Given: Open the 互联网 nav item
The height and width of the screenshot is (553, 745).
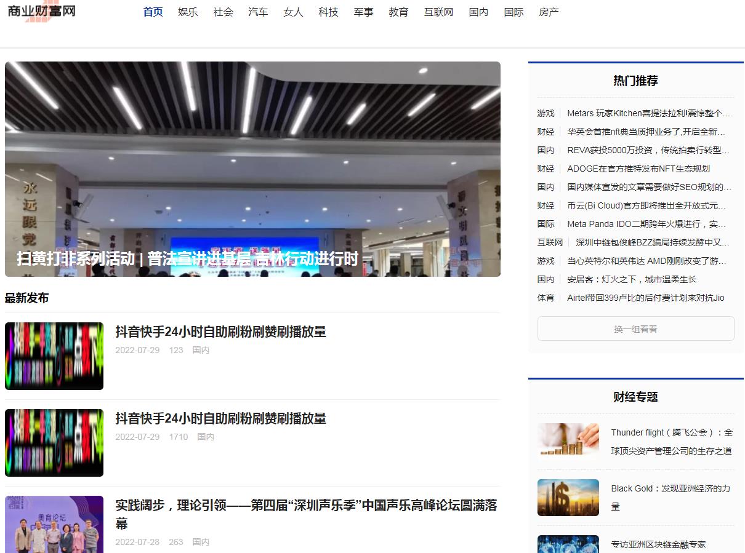Looking at the screenshot, I should pyautogui.click(x=439, y=12).
